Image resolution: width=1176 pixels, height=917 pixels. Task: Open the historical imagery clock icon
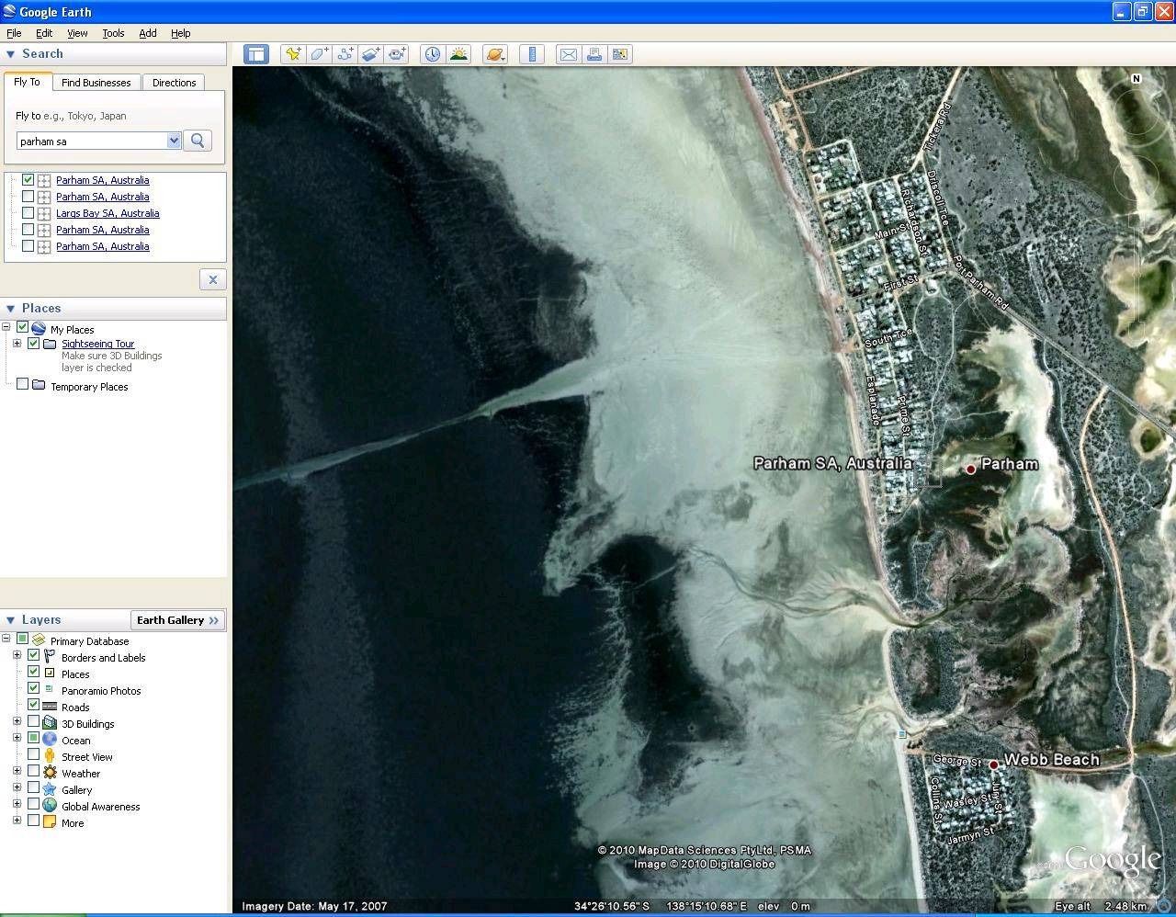click(432, 54)
